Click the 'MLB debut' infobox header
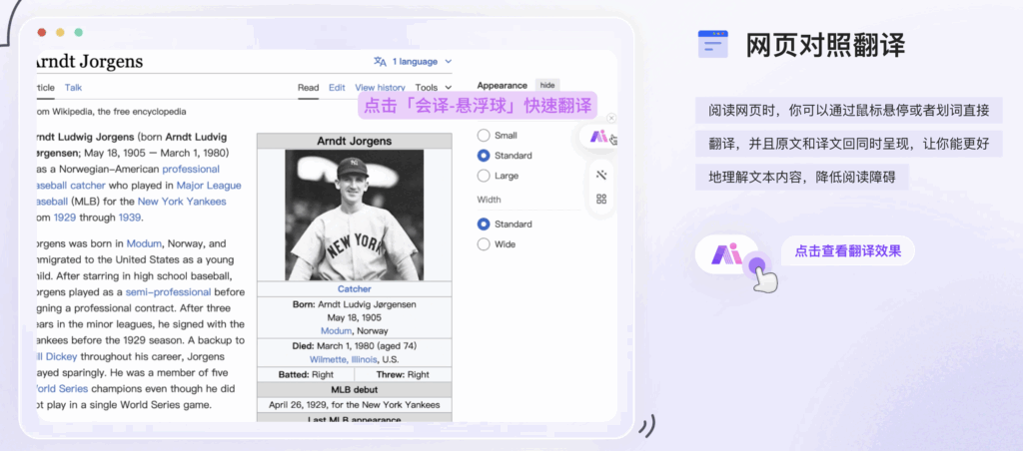The height and width of the screenshot is (451, 1023). (x=355, y=390)
